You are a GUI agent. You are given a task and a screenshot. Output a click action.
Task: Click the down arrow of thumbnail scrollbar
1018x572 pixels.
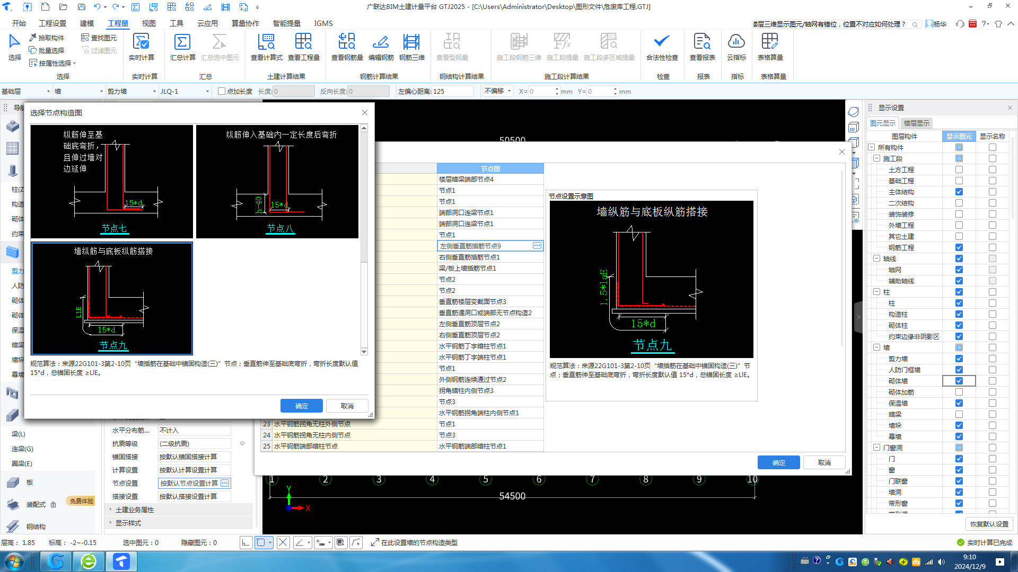point(364,352)
